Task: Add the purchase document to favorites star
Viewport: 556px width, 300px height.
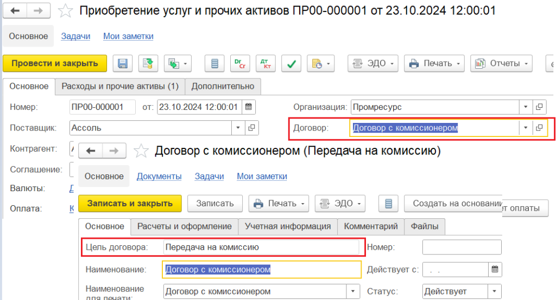Action: coord(65,10)
